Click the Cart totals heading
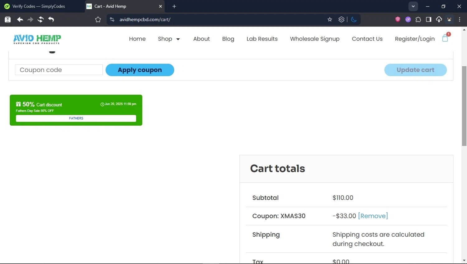This screenshot has width=467, height=264. (278, 168)
